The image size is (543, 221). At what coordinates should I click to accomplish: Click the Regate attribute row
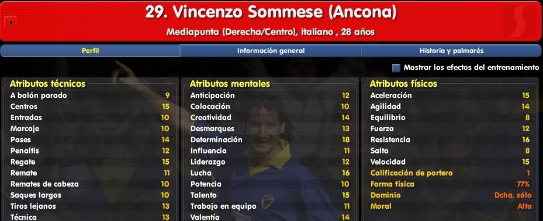pyautogui.click(x=89, y=162)
